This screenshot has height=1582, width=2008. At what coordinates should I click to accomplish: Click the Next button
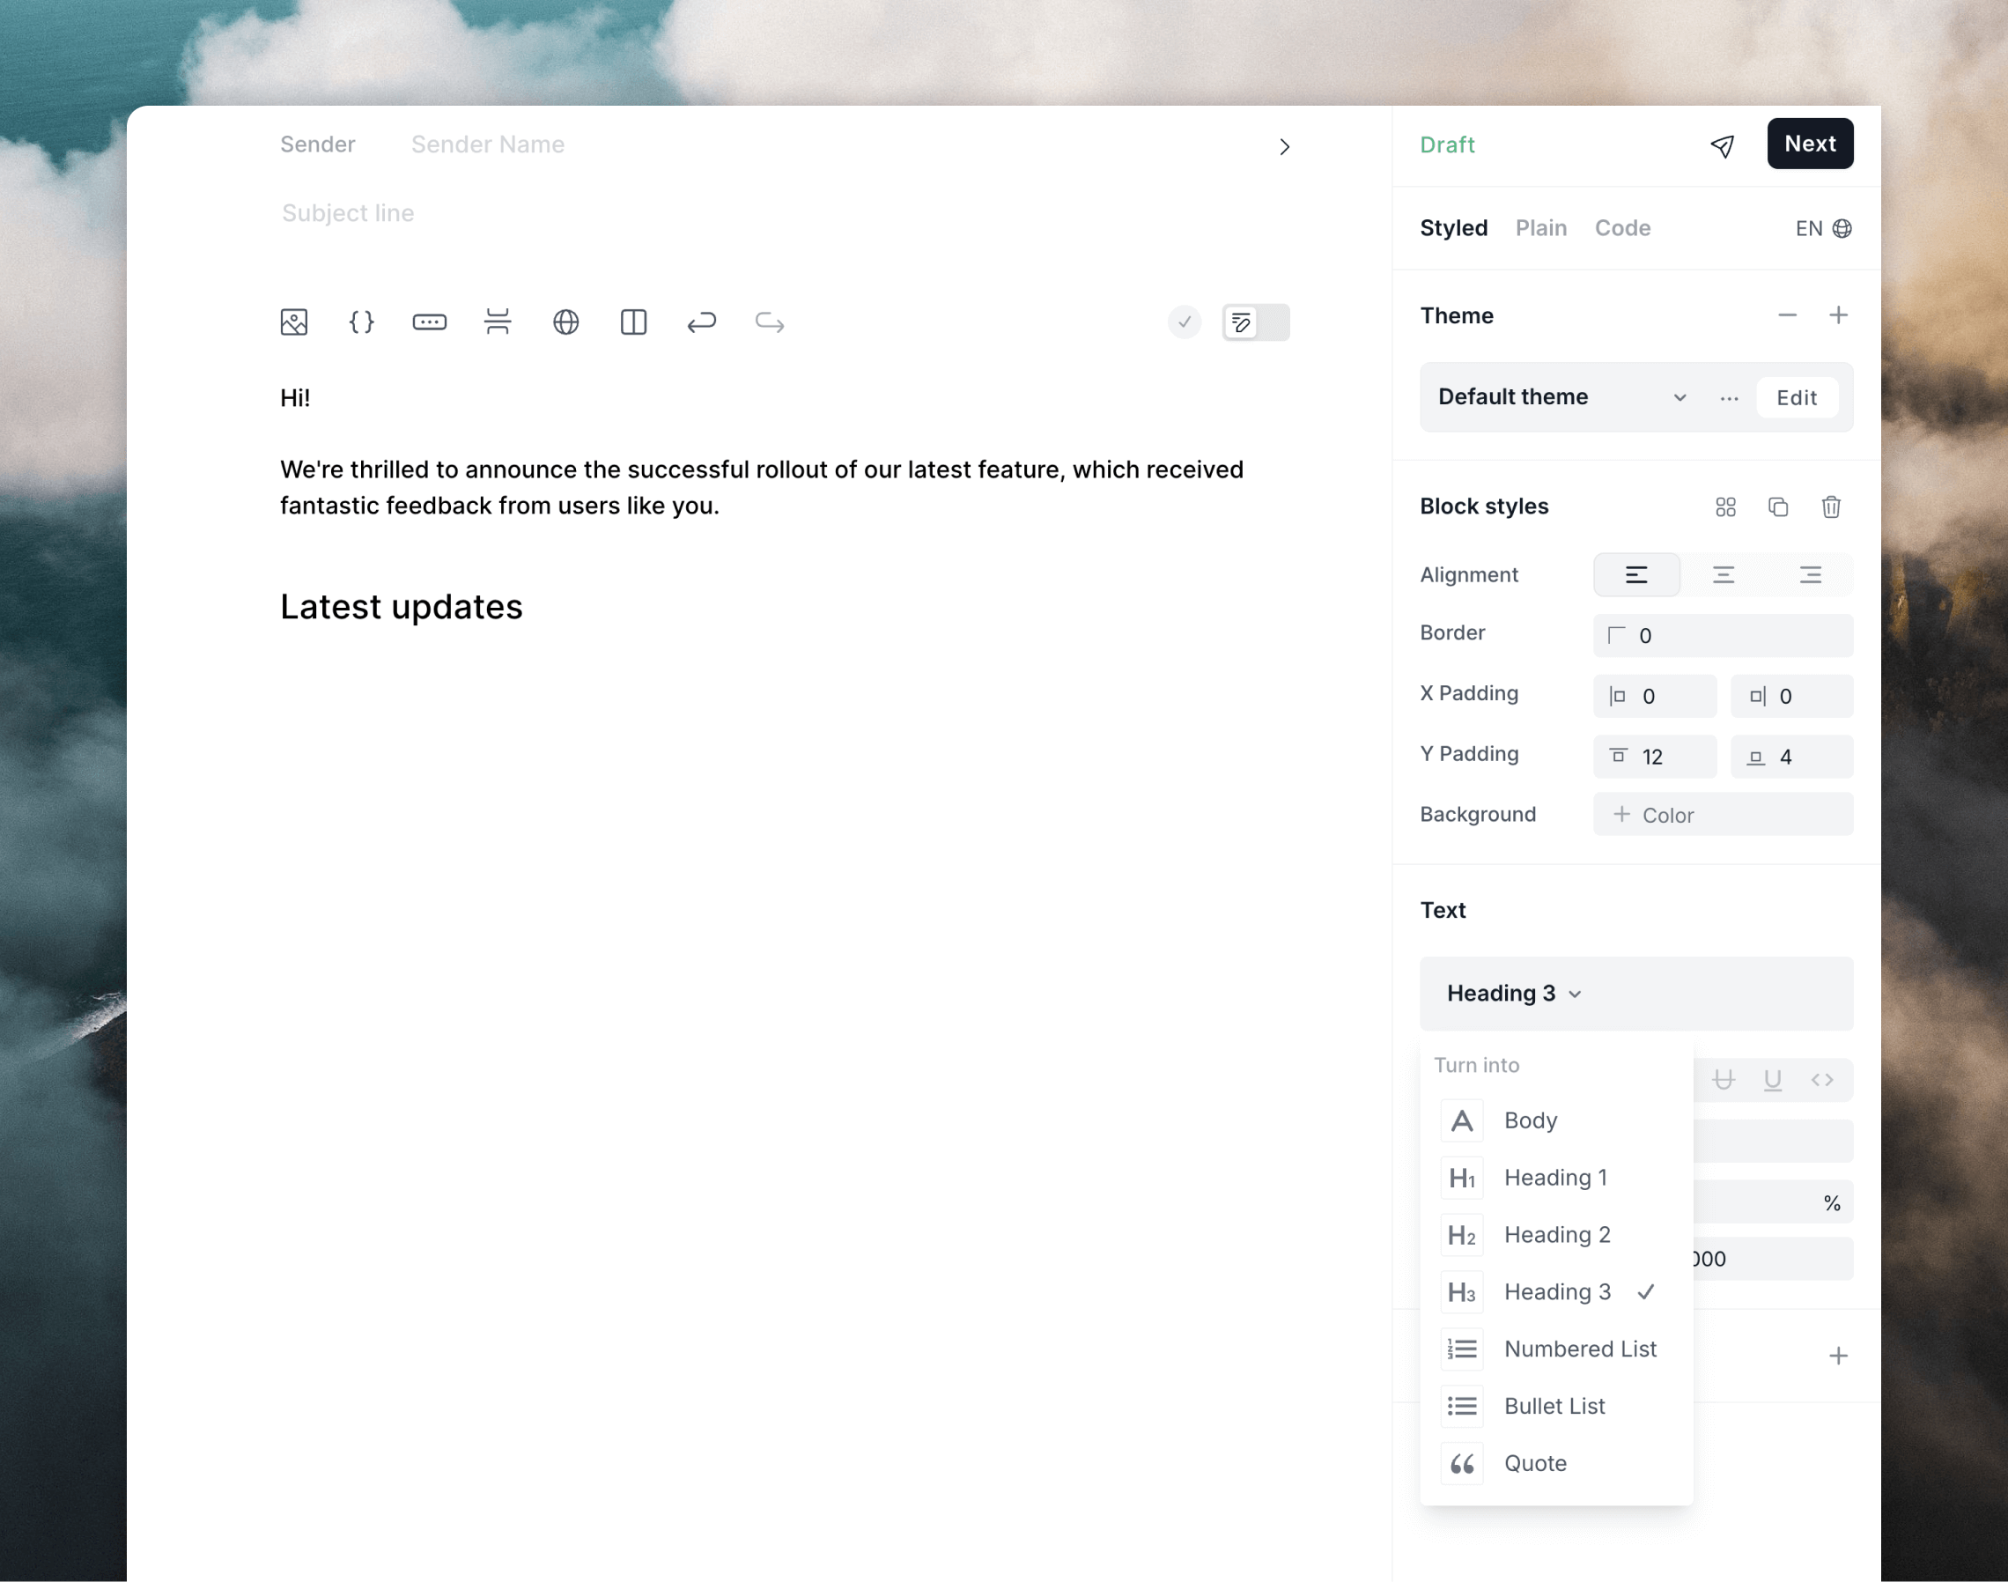[x=1809, y=144]
